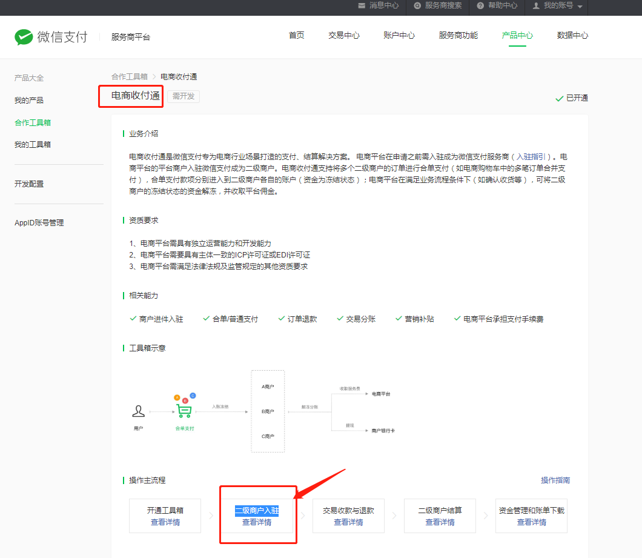Open the 操作指南 link
Screen dimensions: 642x558
point(555,480)
